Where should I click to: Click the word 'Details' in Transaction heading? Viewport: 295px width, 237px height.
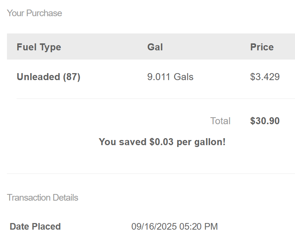(65, 198)
